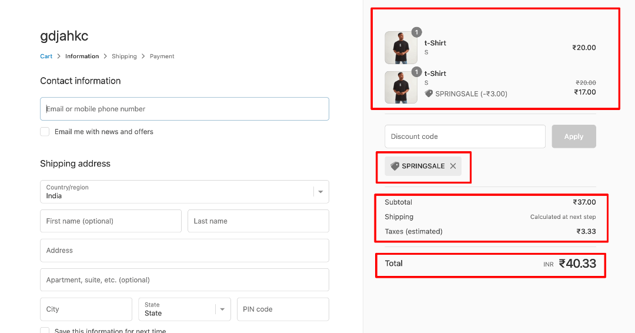The width and height of the screenshot is (635, 333).
Task: Select the Information breadcrumb step
Action: (82, 56)
